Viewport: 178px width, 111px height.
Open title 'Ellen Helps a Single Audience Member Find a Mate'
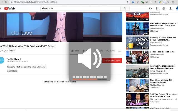pyautogui.click(x=163, y=25)
